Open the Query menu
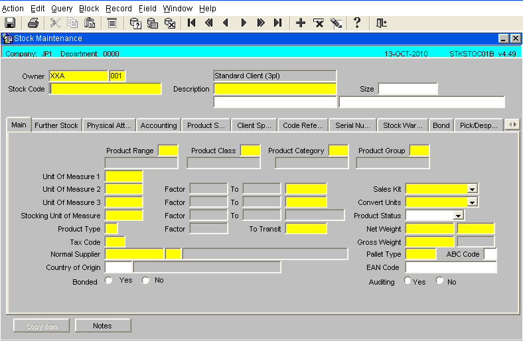523x341 pixels. tap(62, 9)
